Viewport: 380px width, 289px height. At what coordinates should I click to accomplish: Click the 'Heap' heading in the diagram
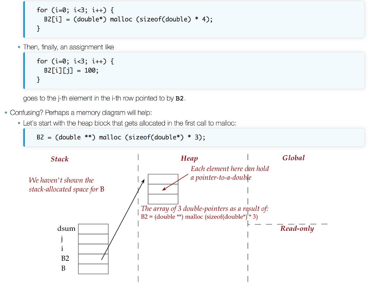pos(189,158)
